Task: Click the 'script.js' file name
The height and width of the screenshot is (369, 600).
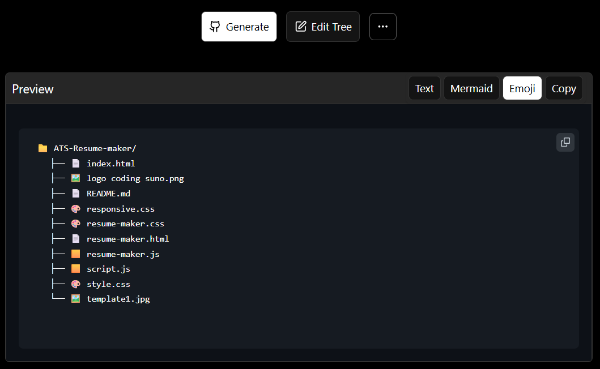Action: click(x=108, y=269)
